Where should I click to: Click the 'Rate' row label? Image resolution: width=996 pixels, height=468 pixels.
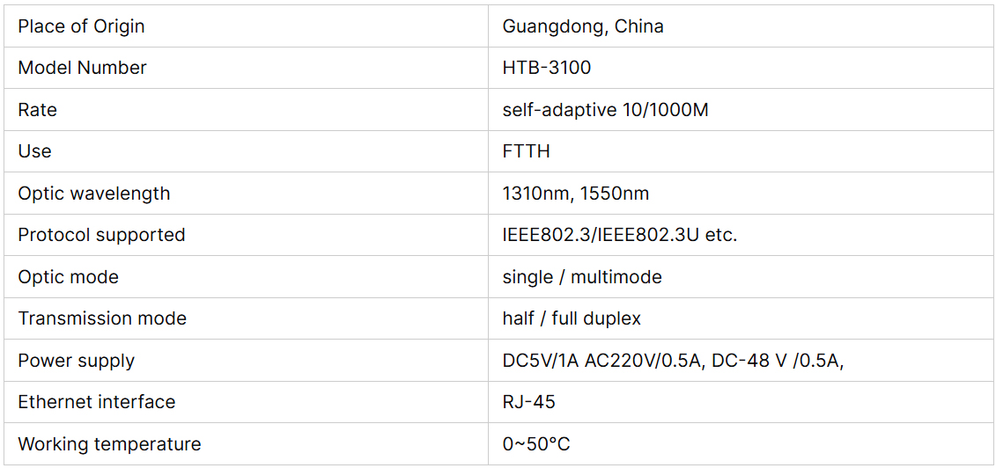tap(37, 110)
